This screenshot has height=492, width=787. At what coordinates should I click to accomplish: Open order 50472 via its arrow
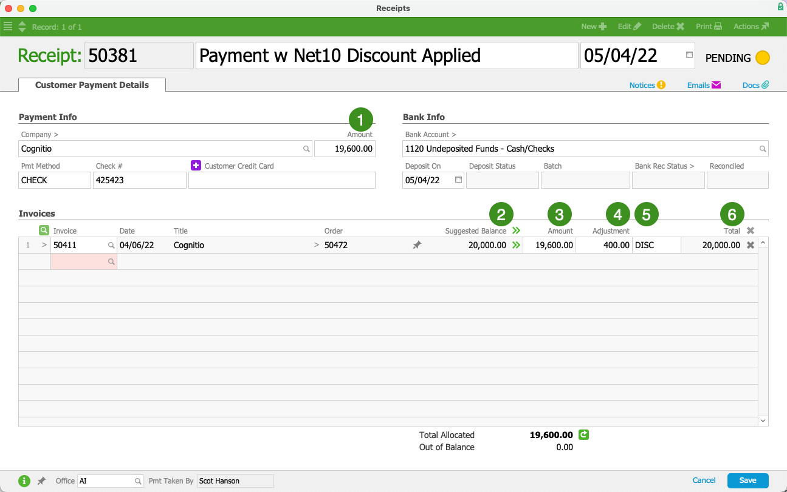pyautogui.click(x=316, y=245)
